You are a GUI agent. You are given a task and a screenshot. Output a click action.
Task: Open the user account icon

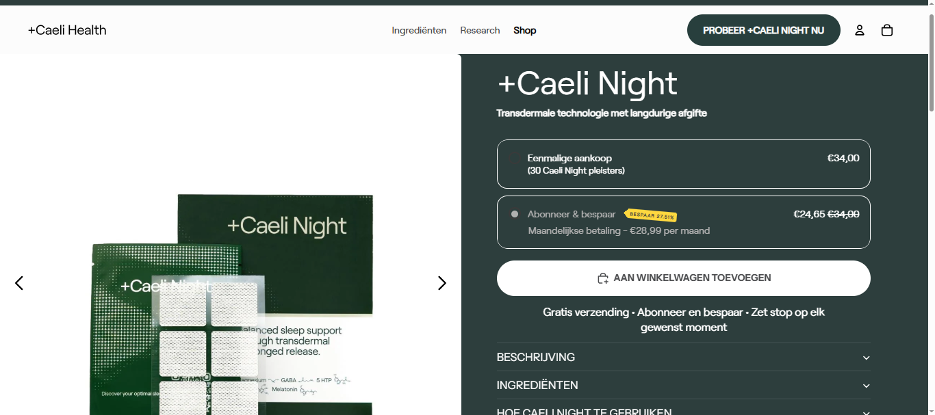[859, 30]
